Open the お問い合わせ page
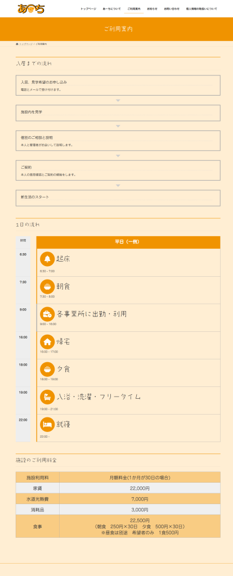Viewport: 233px width, 576px height. pyautogui.click(x=172, y=8)
